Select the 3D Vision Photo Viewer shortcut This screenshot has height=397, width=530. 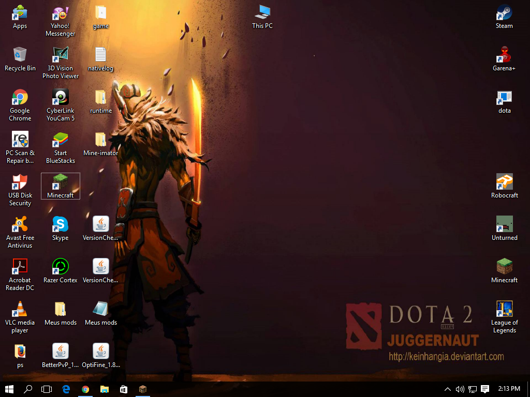[60, 63]
